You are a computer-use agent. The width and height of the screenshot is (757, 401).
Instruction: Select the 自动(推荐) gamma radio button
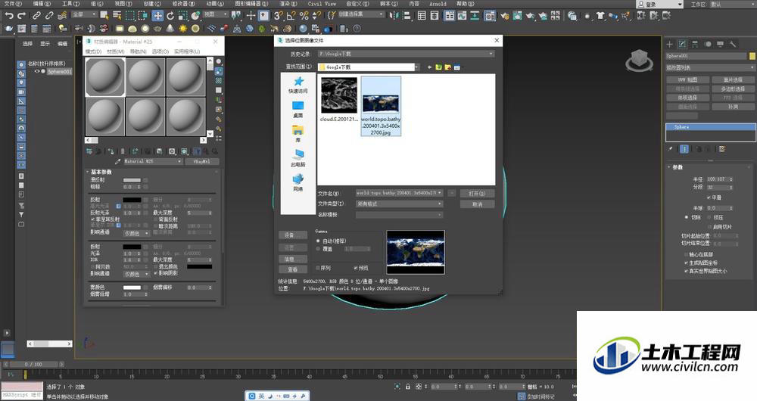click(318, 241)
